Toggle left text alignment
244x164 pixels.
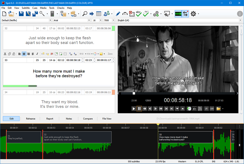(x=19, y=54)
